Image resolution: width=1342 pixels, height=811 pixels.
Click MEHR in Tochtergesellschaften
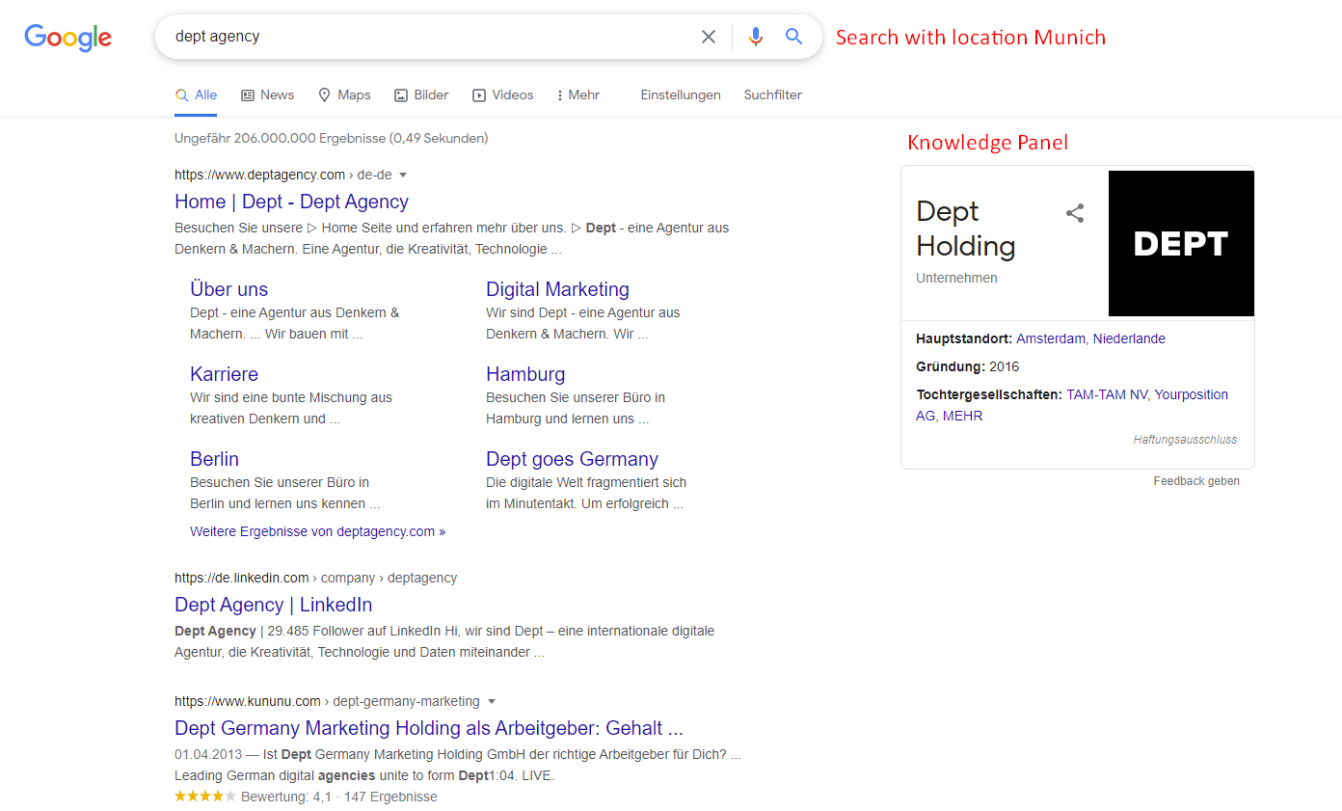[x=962, y=417]
